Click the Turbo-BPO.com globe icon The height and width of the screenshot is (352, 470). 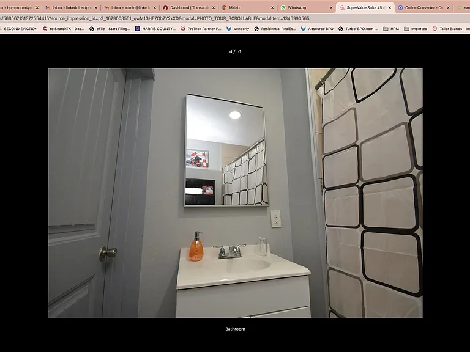click(x=341, y=29)
